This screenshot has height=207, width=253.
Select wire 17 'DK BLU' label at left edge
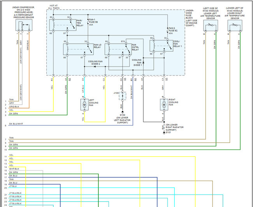coord(13,176)
